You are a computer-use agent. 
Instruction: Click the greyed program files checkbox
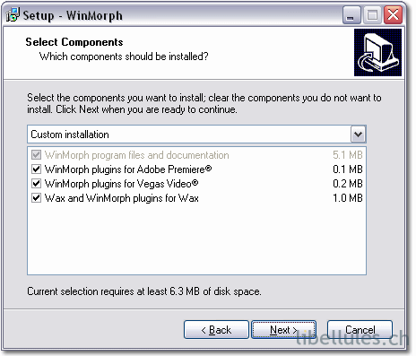point(36,155)
